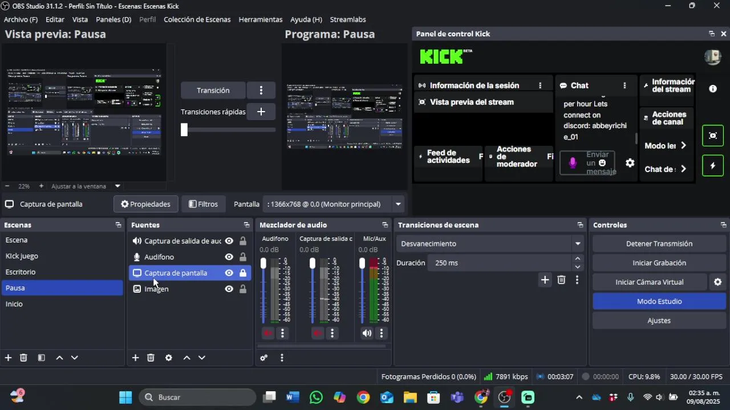The image size is (730, 410).
Task: Pop out the Escenas dock panel
Action: 118,225
